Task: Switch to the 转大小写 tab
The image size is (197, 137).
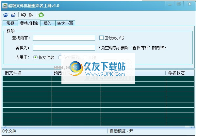Action: (65, 23)
